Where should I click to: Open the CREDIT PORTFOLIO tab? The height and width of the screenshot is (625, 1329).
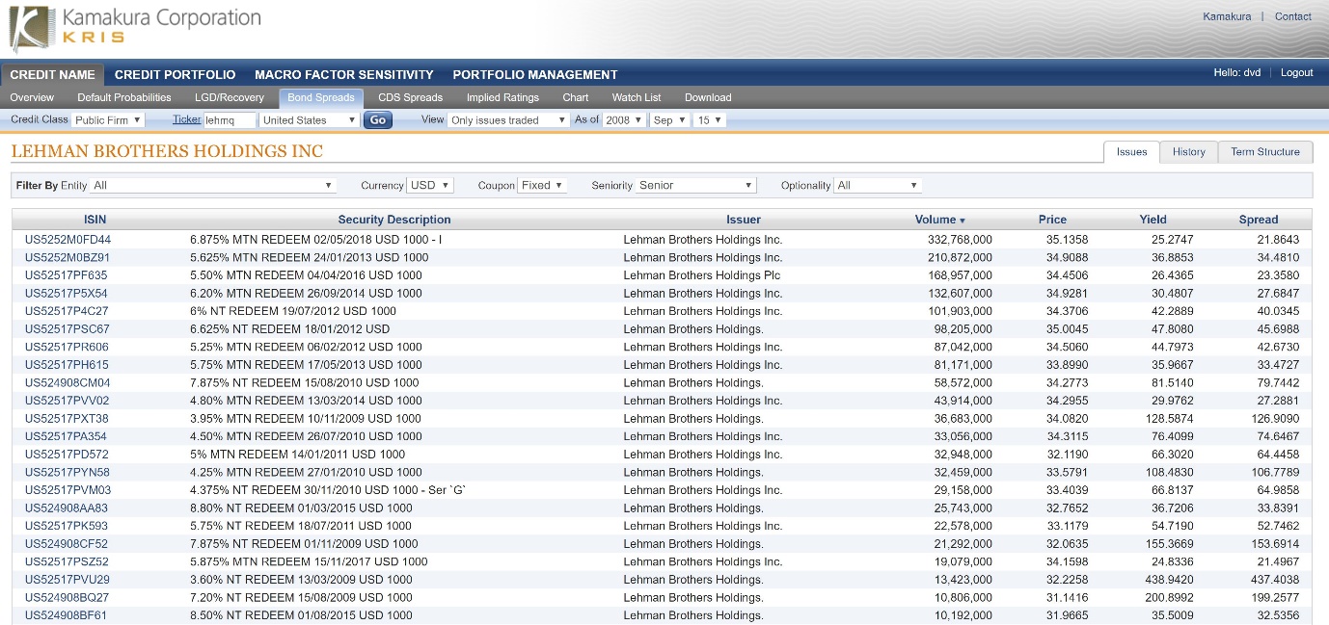click(175, 74)
